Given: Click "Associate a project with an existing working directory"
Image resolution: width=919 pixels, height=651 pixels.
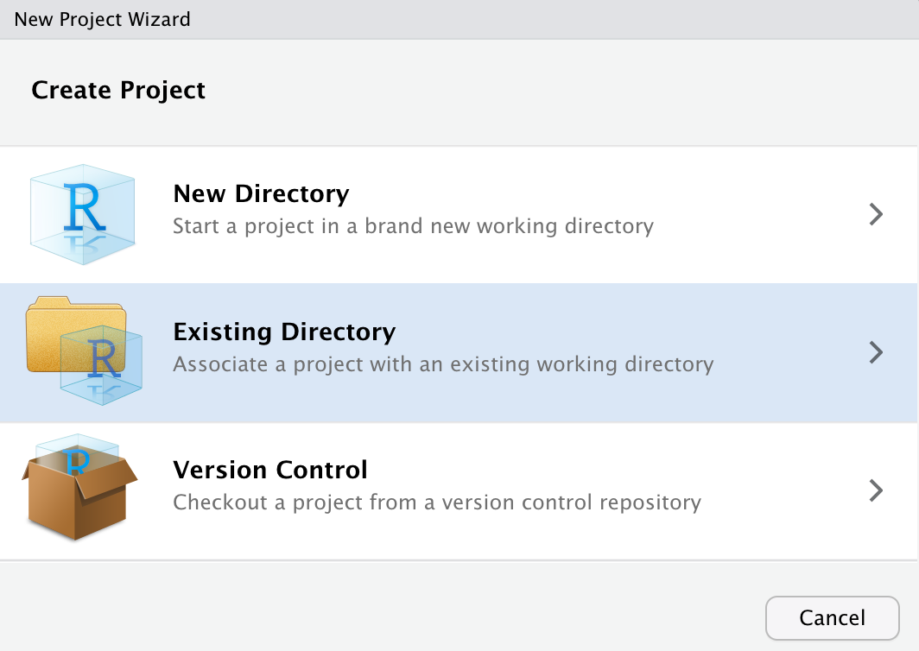Looking at the screenshot, I should point(443,364).
